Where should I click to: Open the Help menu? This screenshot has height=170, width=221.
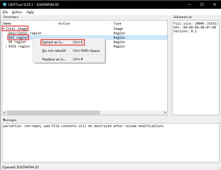point(30,12)
